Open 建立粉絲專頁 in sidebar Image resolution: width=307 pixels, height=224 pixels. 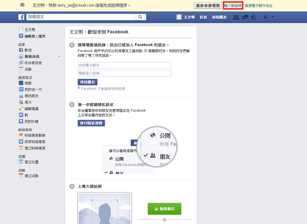coord(32,148)
